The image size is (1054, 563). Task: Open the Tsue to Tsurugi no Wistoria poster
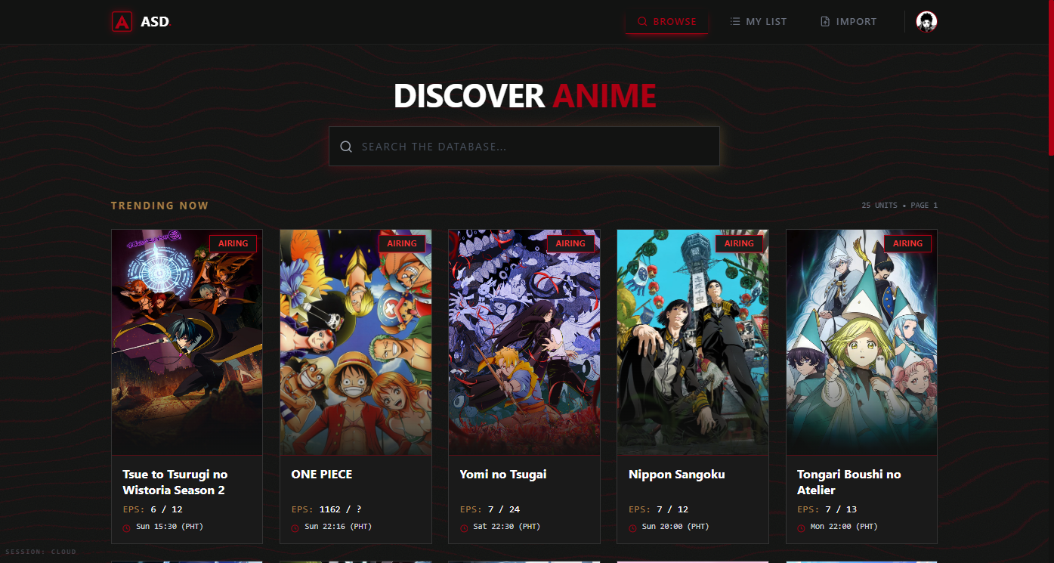[x=187, y=342]
